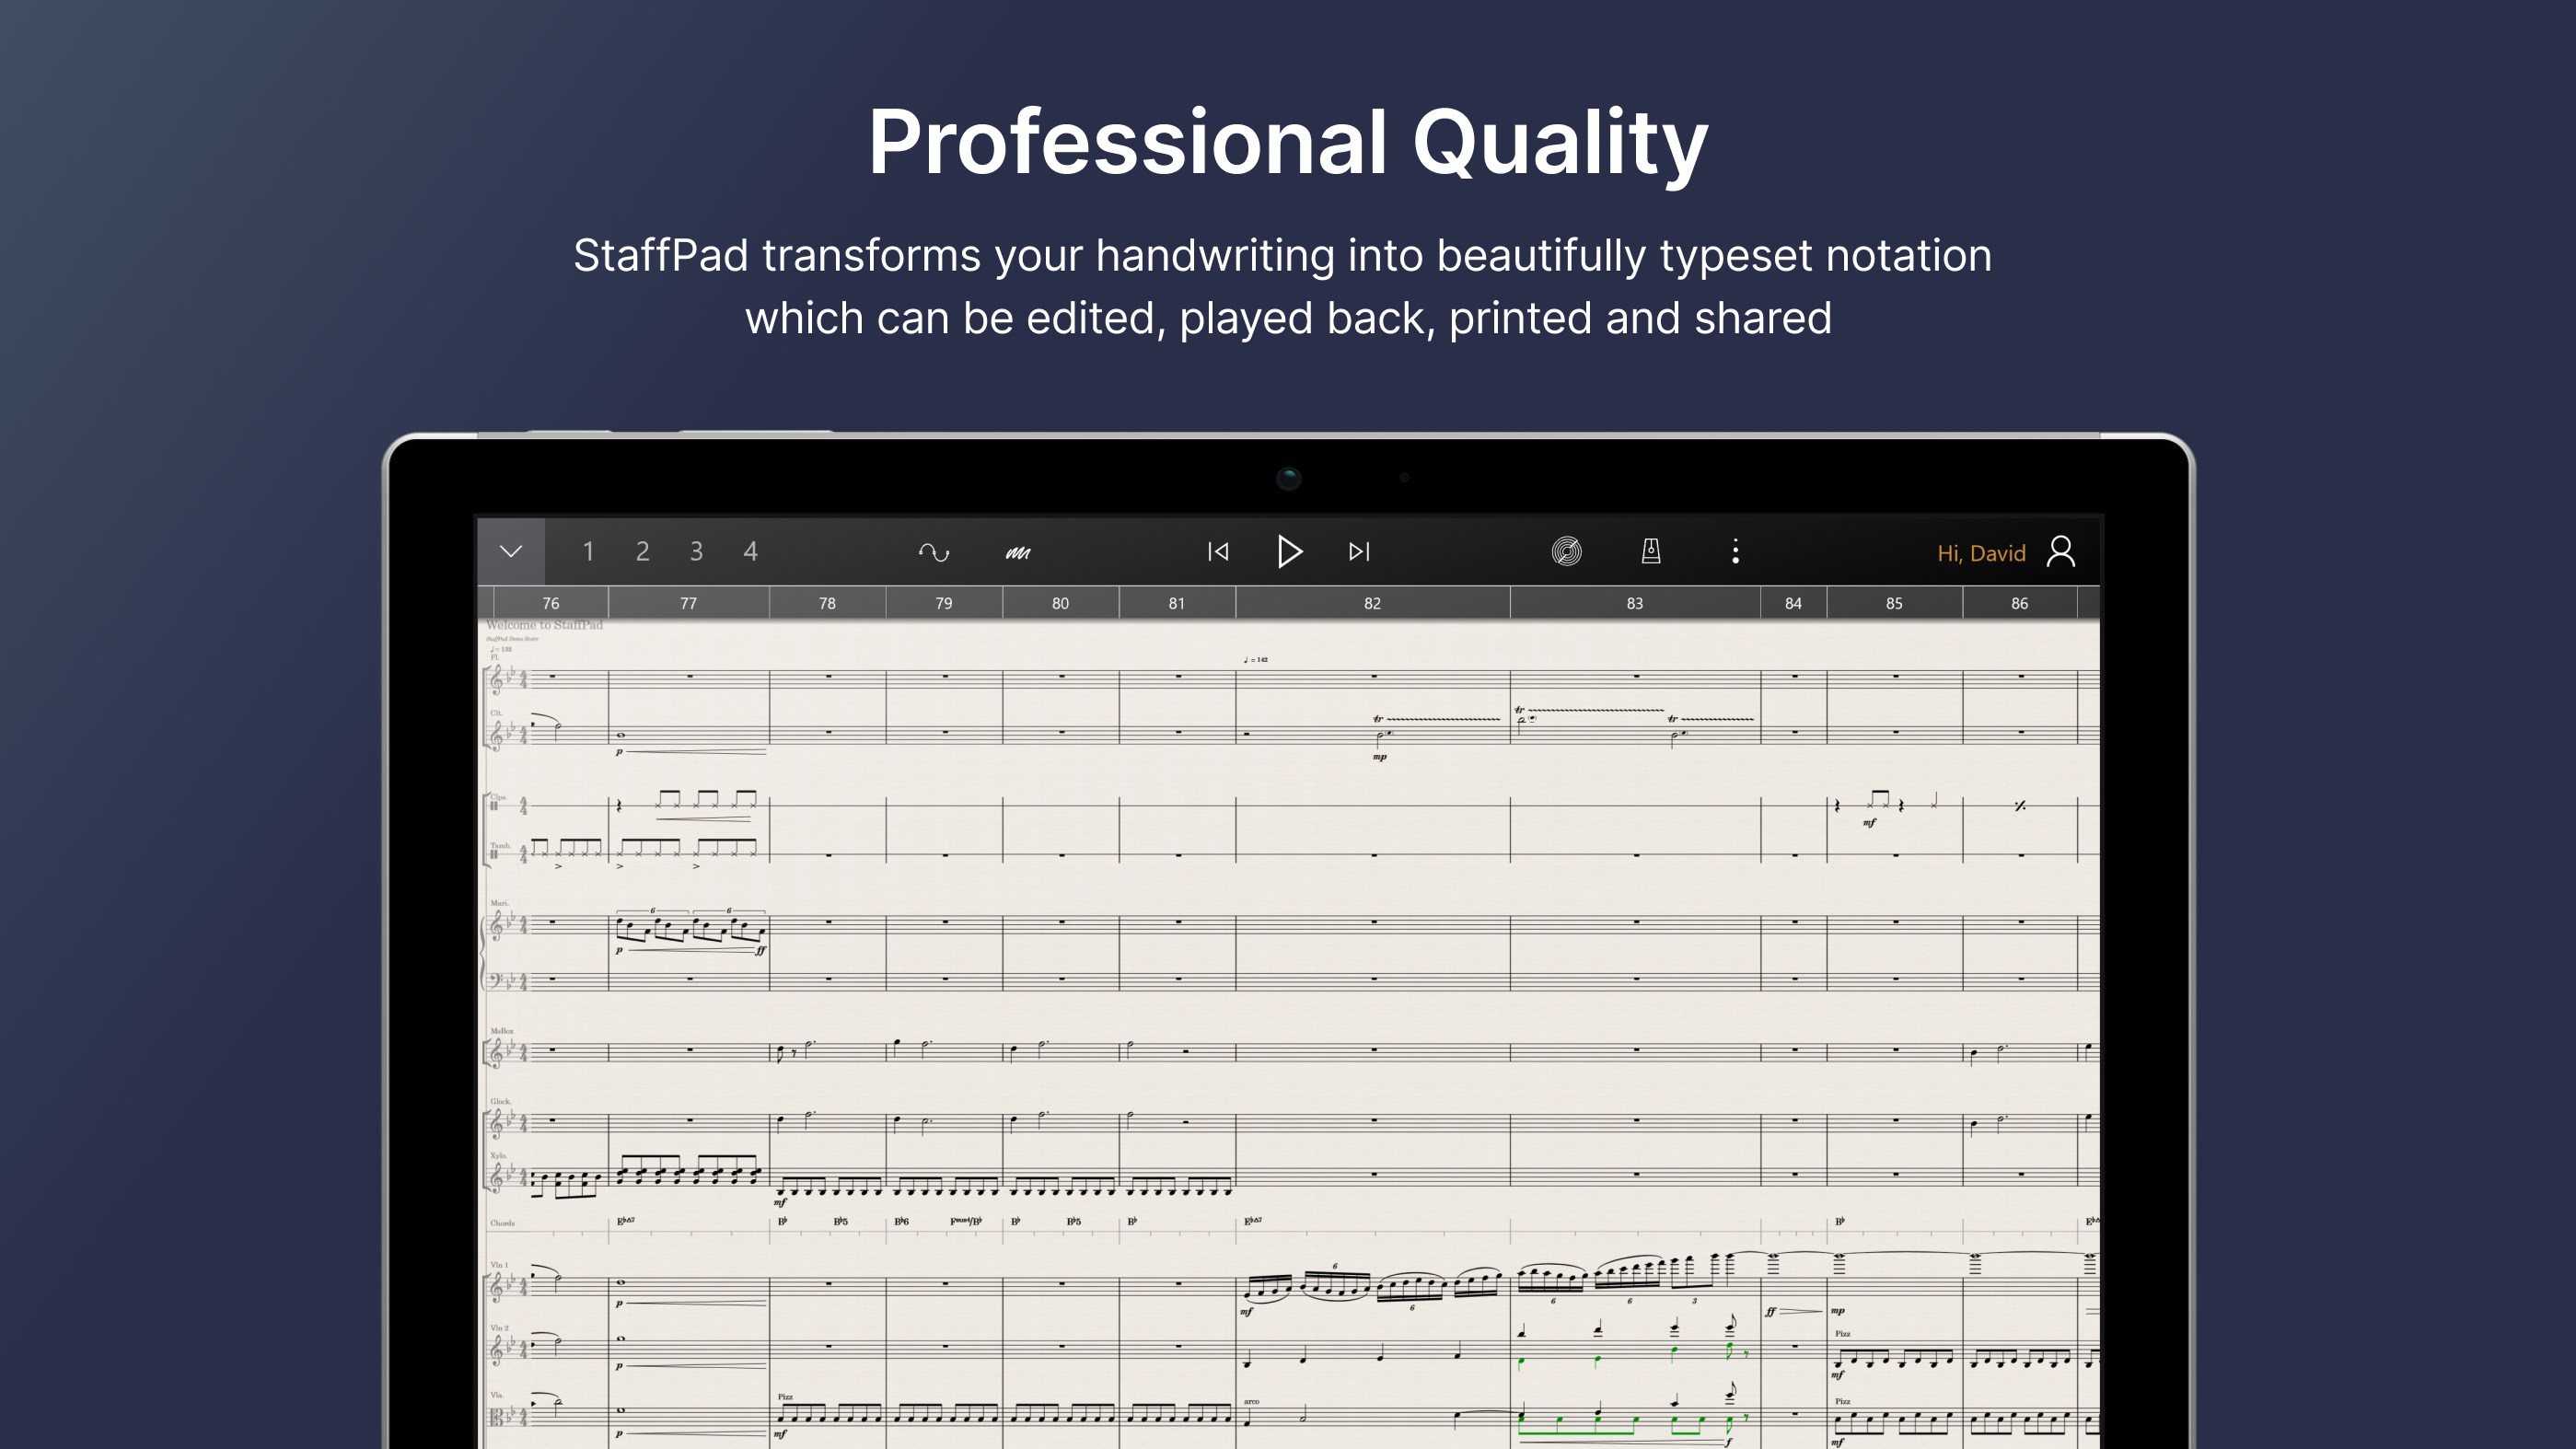The image size is (2576, 1449).
Task: Open the metronome settings
Action: [1650, 551]
